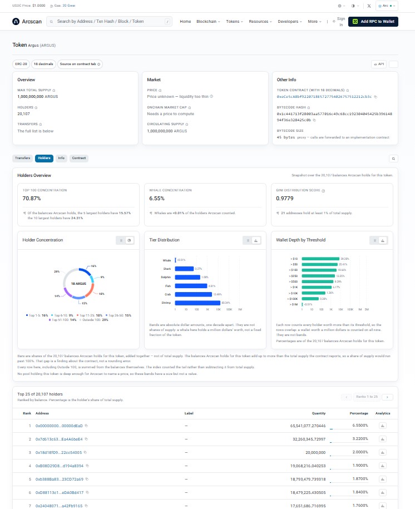Focus the address search input field
This screenshot has width=415, height=509.
click(110, 22)
